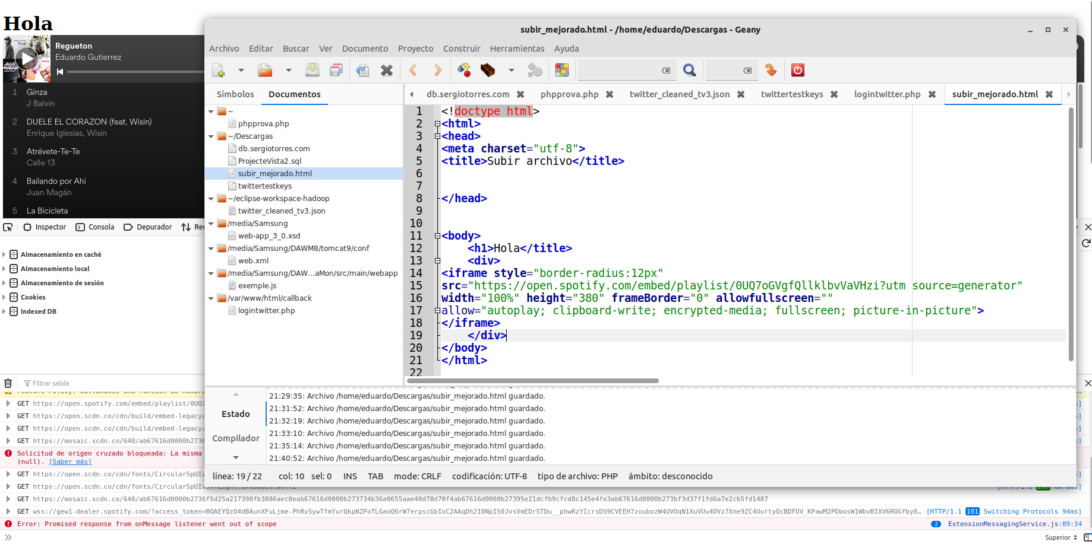Collapse the ~/Descargas folder
This screenshot has height=554, width=1092.
211,136
